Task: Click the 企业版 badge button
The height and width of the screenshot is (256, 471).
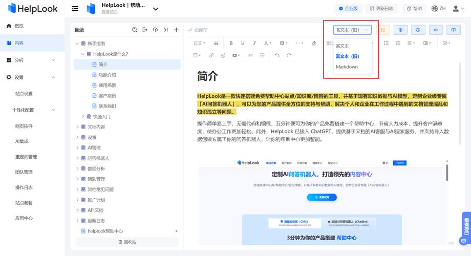Action: pos(348,8)
